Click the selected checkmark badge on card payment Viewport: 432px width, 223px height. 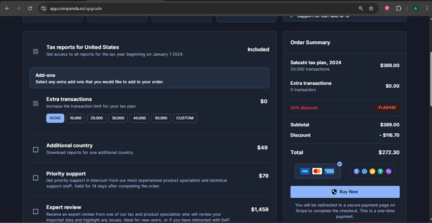(x=340, y=164)
